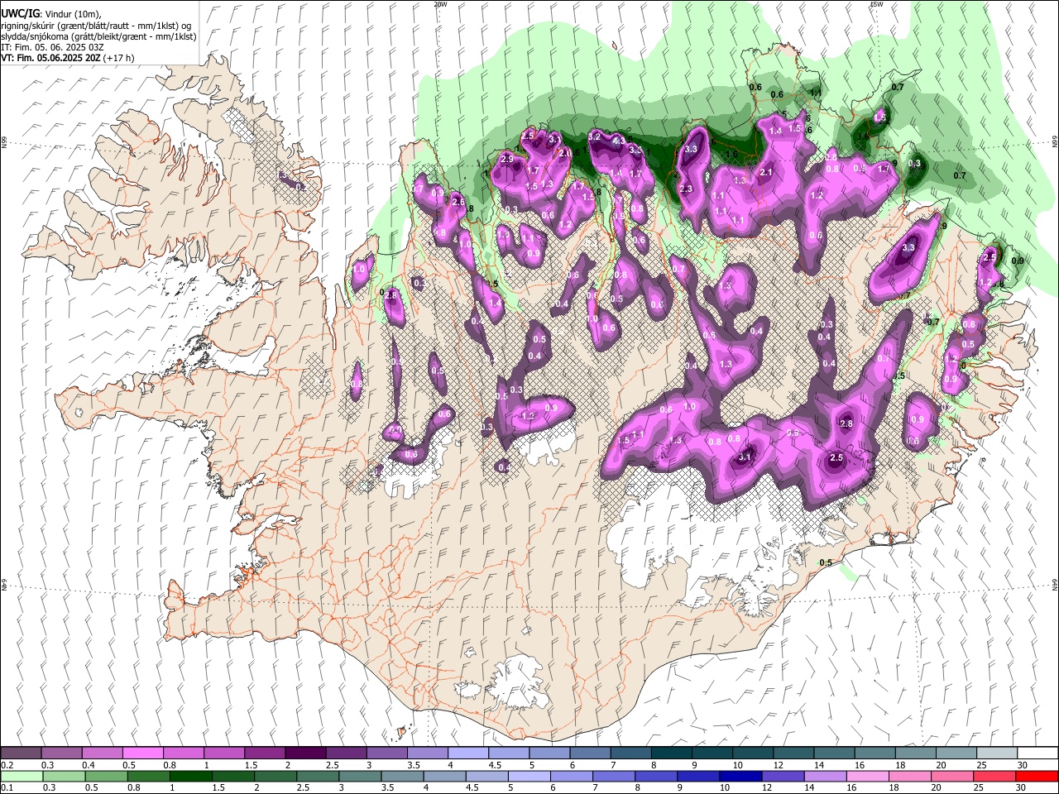Pick the lower legend swatch between 10 and 12
Viewport: 1059px width, 794px height.
tap(741, 777)
